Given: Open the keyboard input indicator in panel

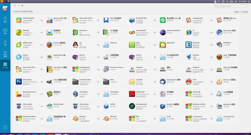Looking at the screenshot, I should tap(231, 2).
